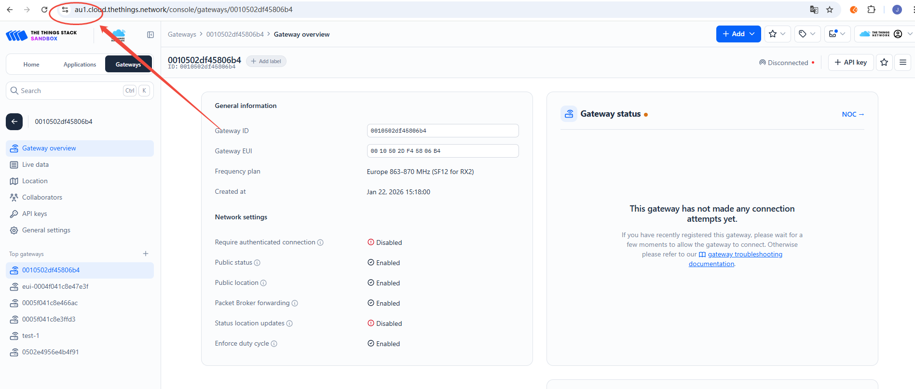The height and width of the screenshot is (389, 915).
Task: Expand the Add dropdown button
Action: click(738, 34)
